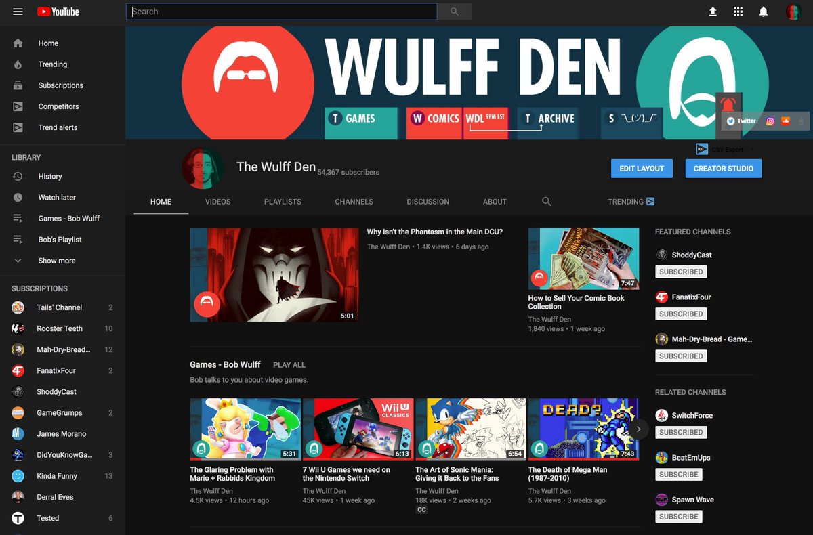Click the YouTube logo
Screen dimensions: 813x535
tap(58, 12)
